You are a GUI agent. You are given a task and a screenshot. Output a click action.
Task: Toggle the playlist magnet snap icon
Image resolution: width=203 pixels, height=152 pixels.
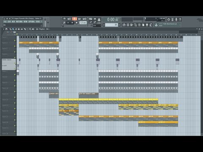(x=6, y=29)
